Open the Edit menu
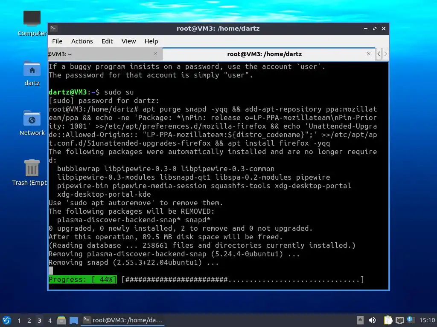437x327 pixels. tap(107, 41)
